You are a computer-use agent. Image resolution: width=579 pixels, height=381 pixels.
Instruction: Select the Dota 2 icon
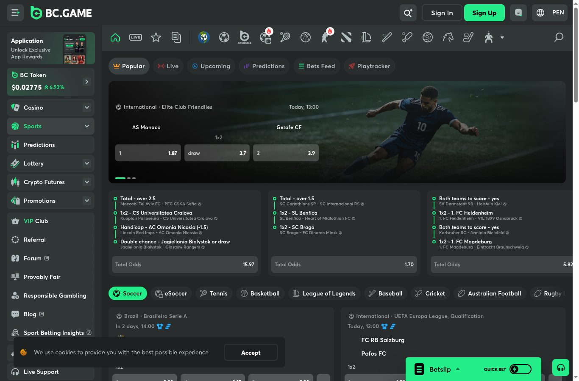(346, 37)
